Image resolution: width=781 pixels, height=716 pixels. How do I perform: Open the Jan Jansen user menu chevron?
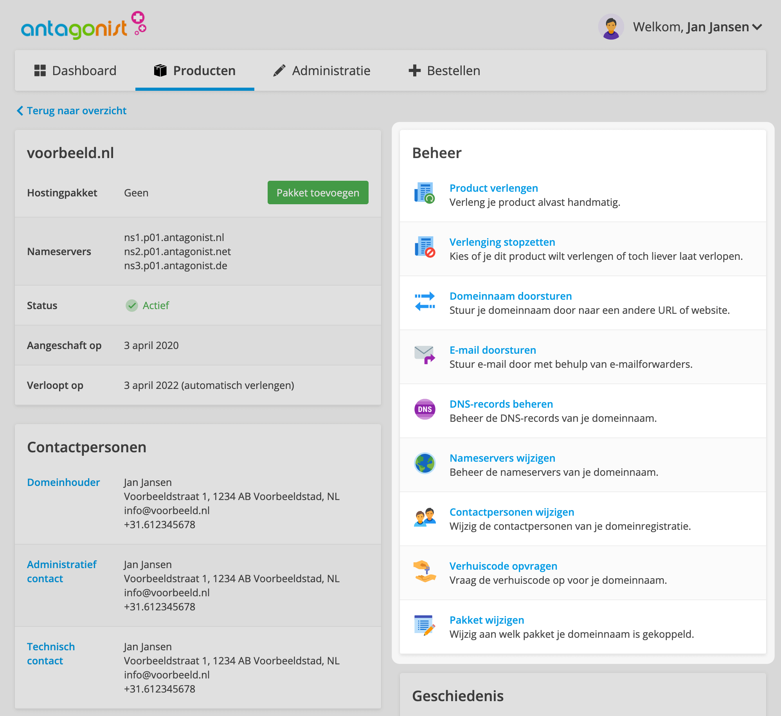tap(757, 27)
